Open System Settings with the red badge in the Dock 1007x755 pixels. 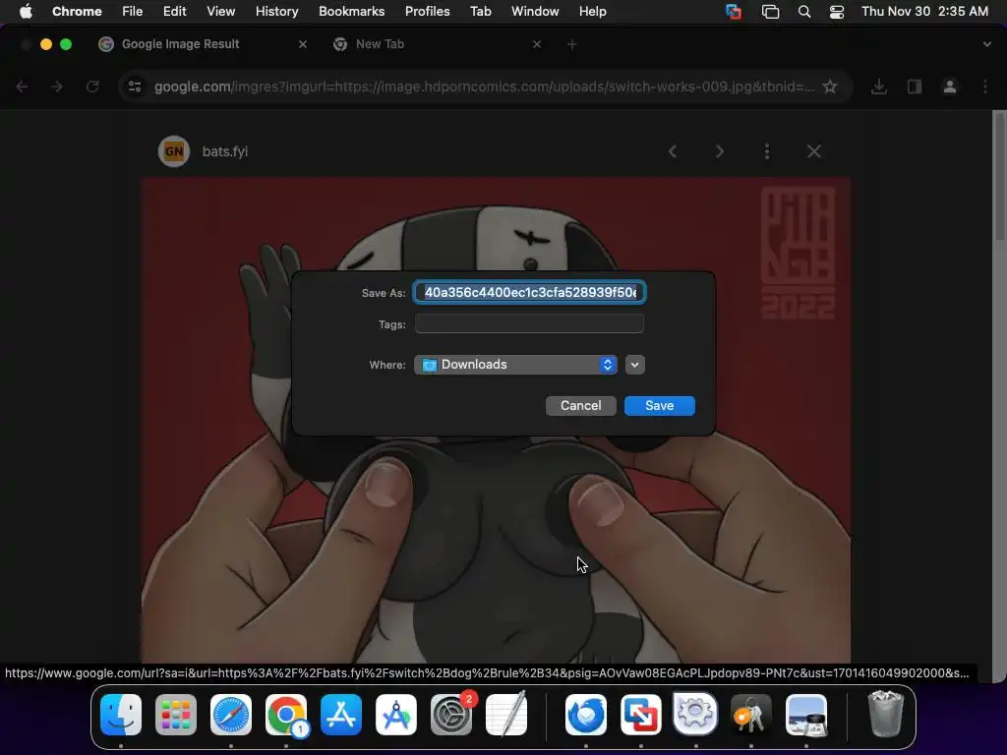pyautogui.click(x=451, y=715)
